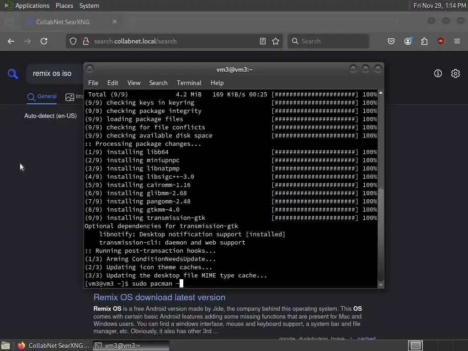468x351 pixels.
Task: Open the terminal Help menu
Action: click(x=217, y=83)
